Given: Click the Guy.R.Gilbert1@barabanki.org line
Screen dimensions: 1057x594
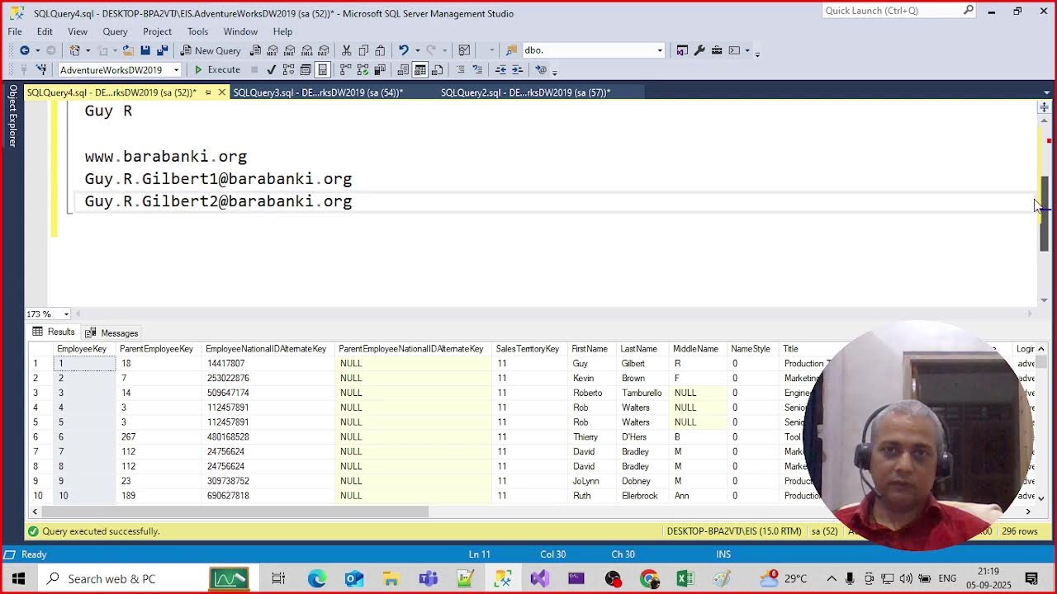Looking at the screenshot, I should tap(218, 179).
